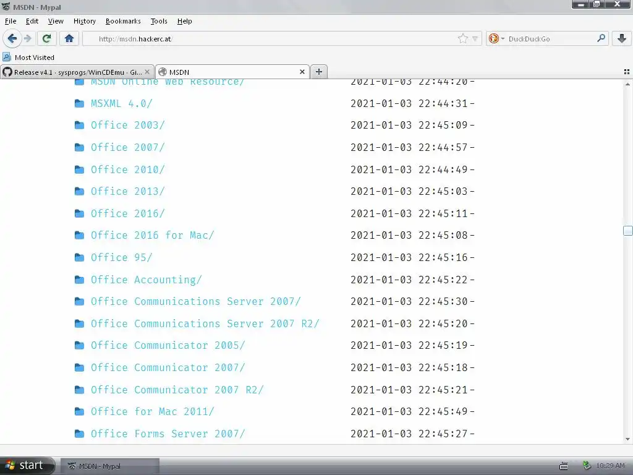Click the DuckDuckGo search engine icon
This screenshot has height=475, width=633.
[x=493, y=39]
